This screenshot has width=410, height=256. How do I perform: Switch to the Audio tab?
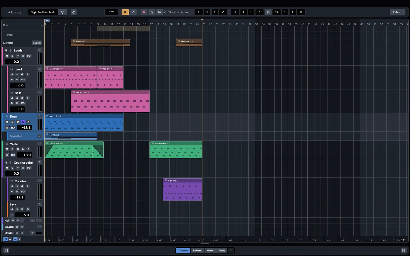tap(222, 251)
